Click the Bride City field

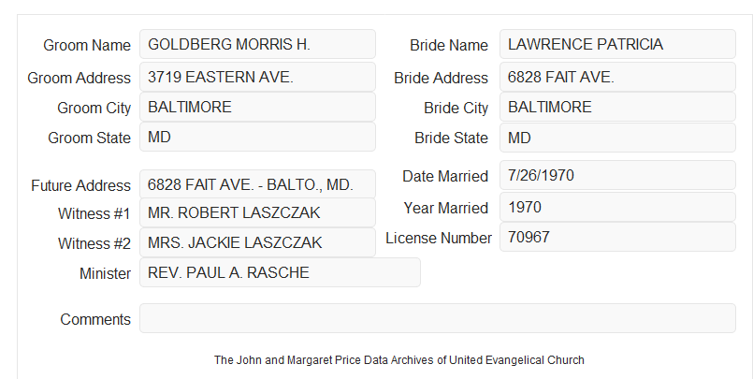(x=617, y=107)
